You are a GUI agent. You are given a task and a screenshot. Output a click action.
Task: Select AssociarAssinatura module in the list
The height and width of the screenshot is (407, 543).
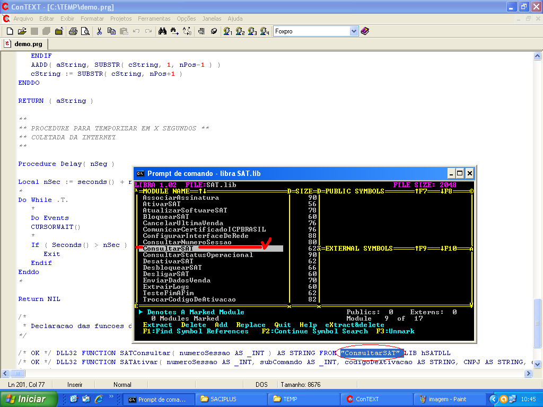pyautogui.click(x=181, y=198)
